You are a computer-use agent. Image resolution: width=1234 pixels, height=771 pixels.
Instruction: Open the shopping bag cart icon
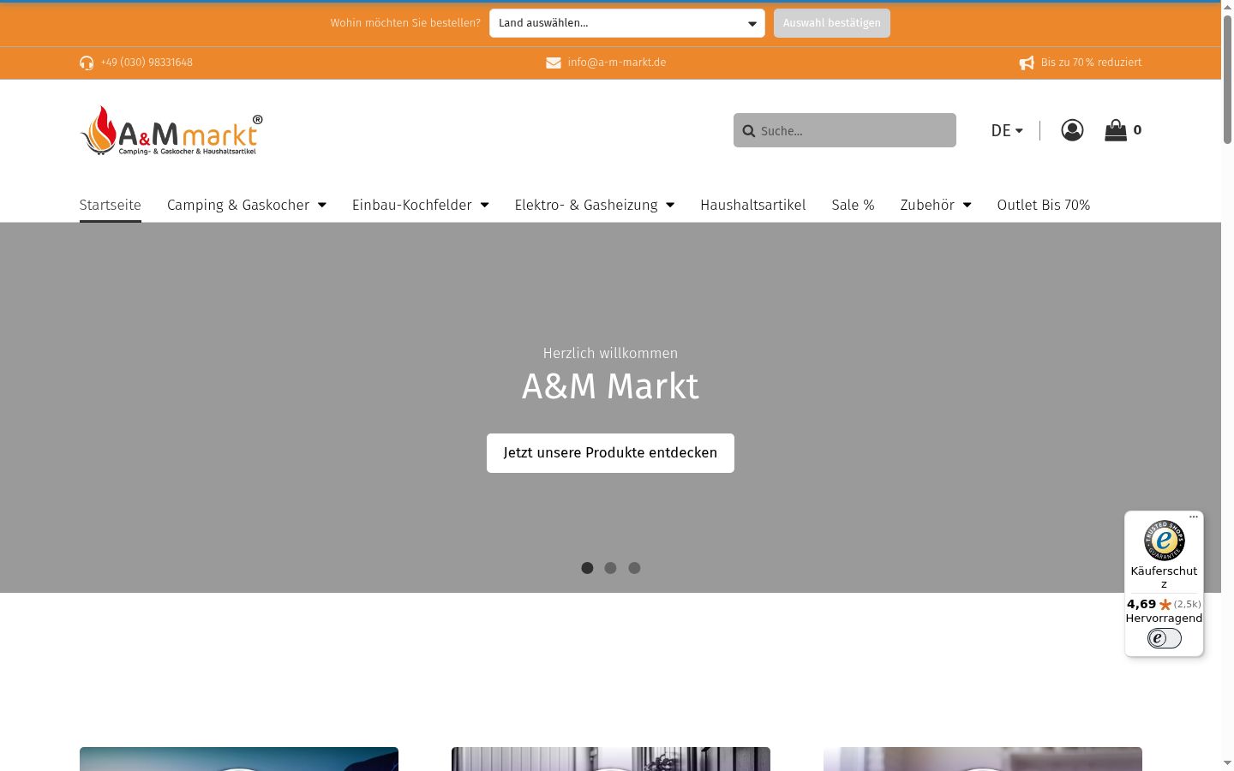coord(1116,130)
